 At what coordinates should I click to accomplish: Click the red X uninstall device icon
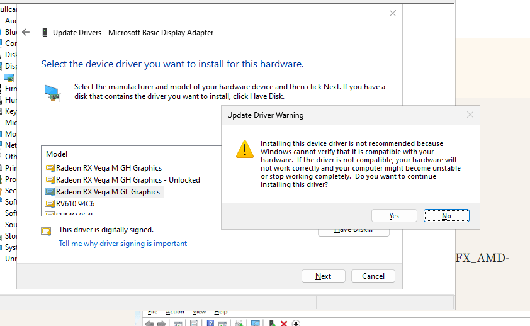[284, 323]
